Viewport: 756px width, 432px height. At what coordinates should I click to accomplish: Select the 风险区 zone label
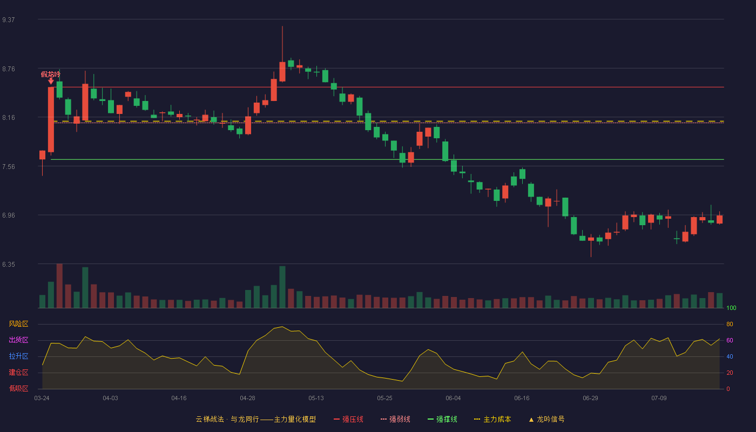pyautogui.click(x=18, y=324)
